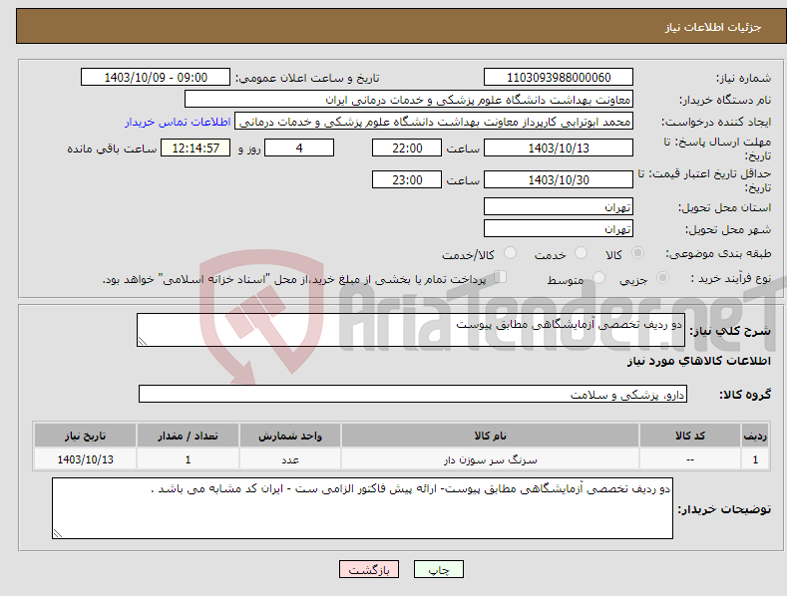The image size is (787, 596).
Task: Click the remaining time field 12:14:57
Action: [196, 148]
